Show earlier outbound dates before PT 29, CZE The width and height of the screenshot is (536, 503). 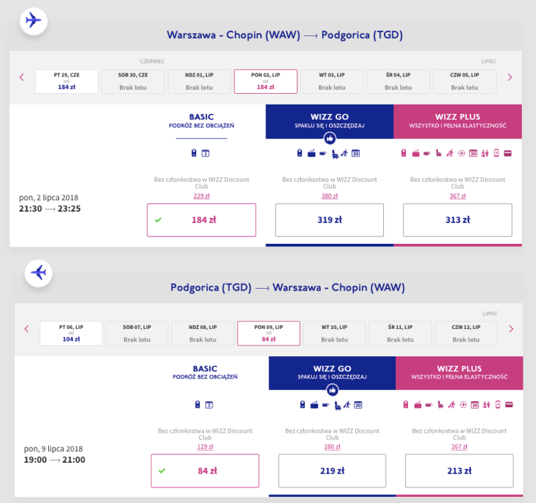click(x=21, y=77)
